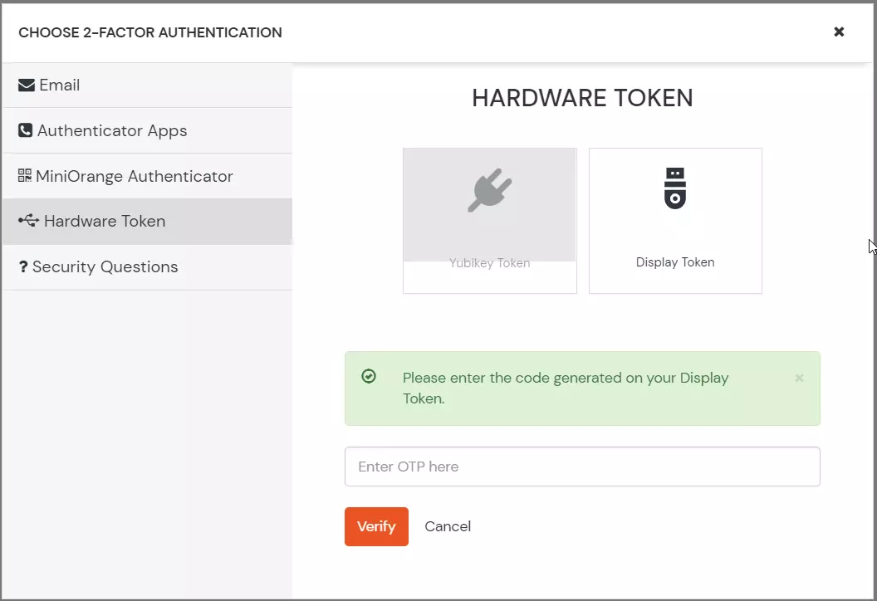Select the Yubikey Token card
Image resolution: width=877 pixels, height=601 pixels.
coord(489,220)
